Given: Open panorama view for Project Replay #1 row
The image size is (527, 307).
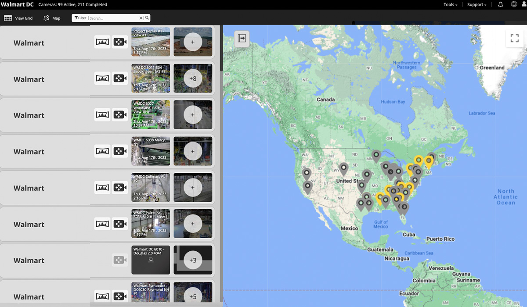Looking at the screenshot, I should [102, 42].
